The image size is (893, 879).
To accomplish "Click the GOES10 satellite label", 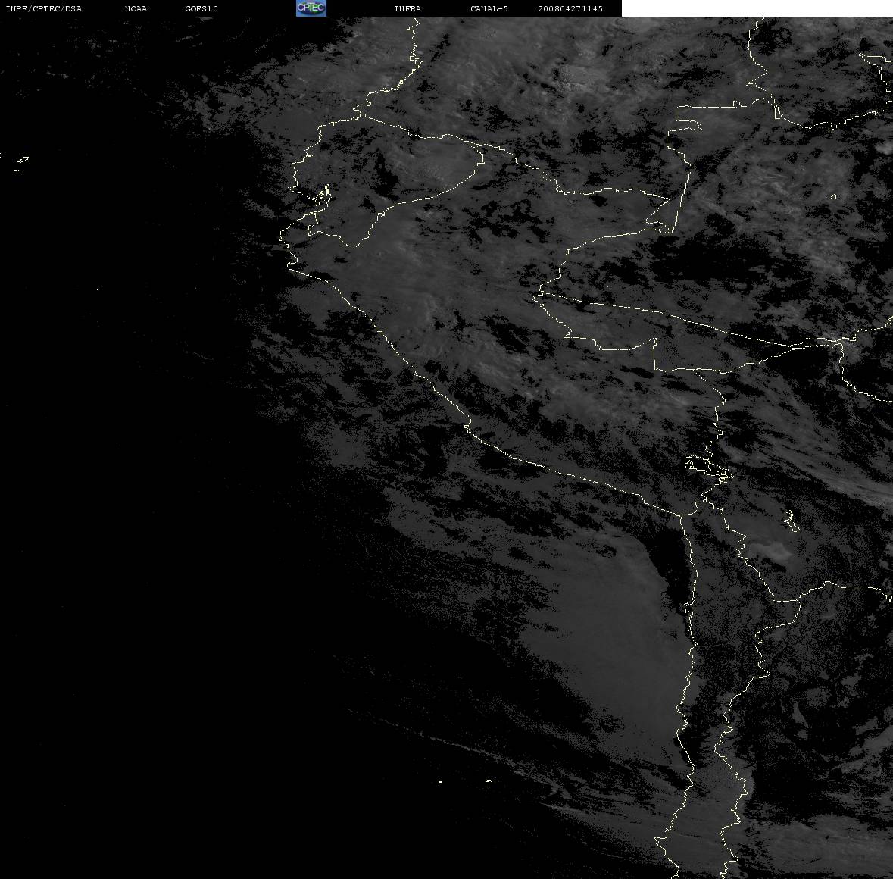I will (201, 8).
